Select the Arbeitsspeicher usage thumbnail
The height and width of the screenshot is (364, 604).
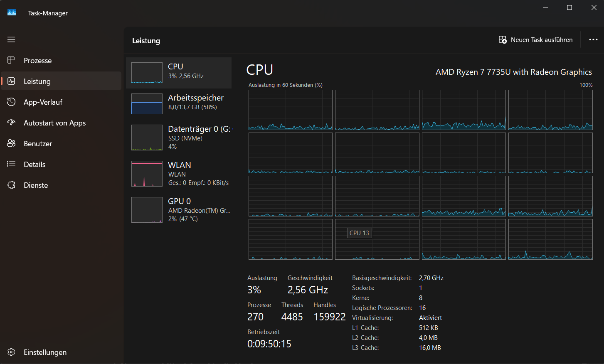[147, 103]
